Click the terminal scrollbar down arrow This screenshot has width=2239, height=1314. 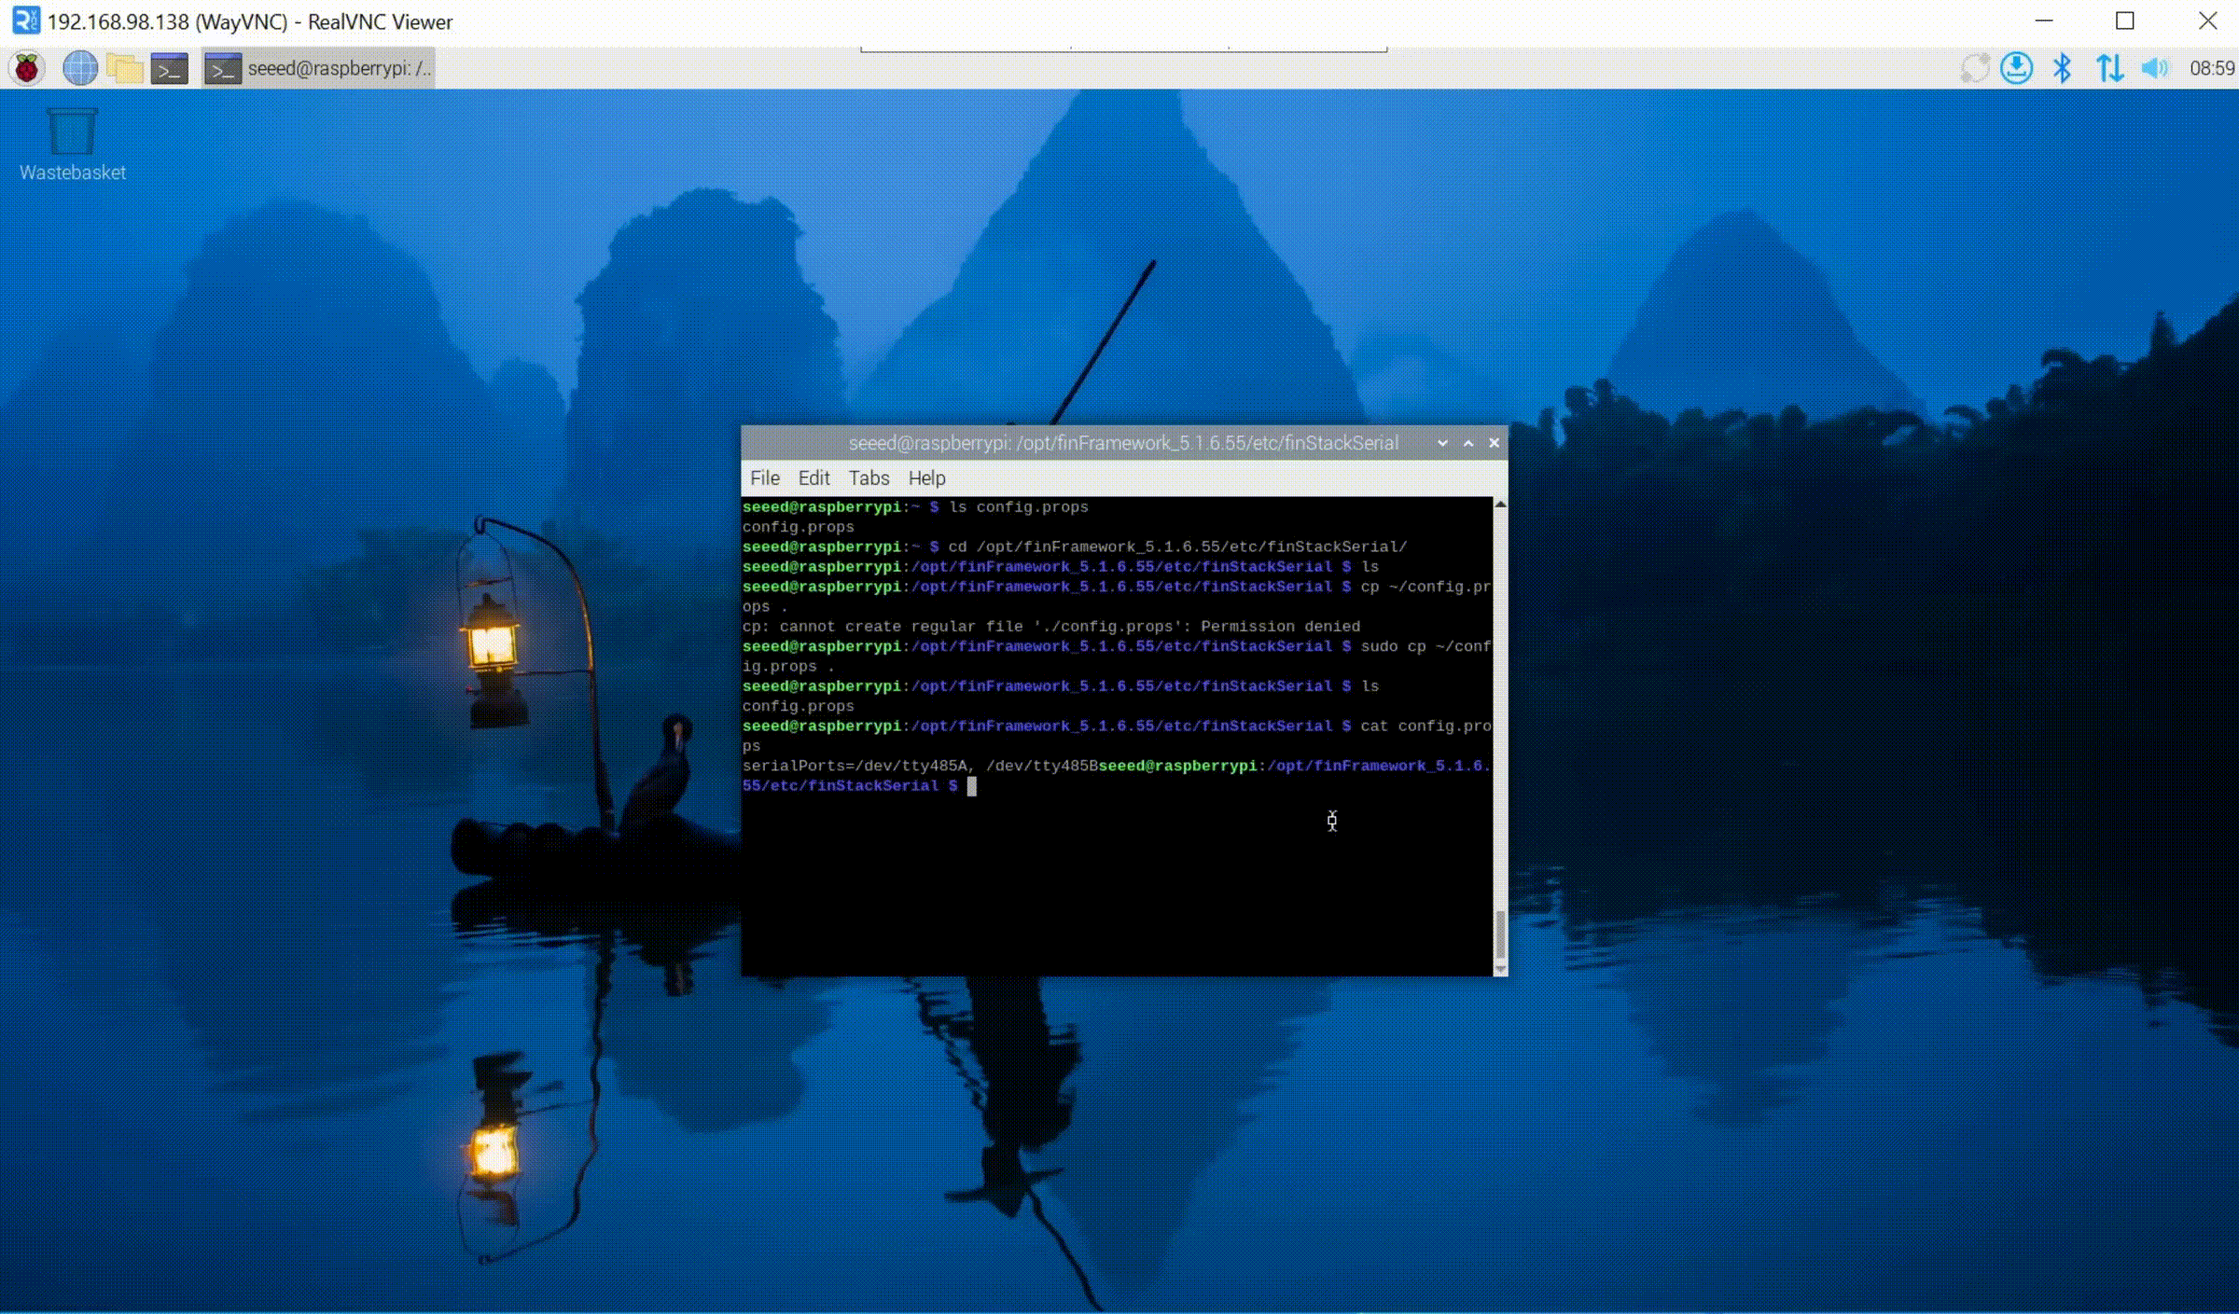[1500, 969]
